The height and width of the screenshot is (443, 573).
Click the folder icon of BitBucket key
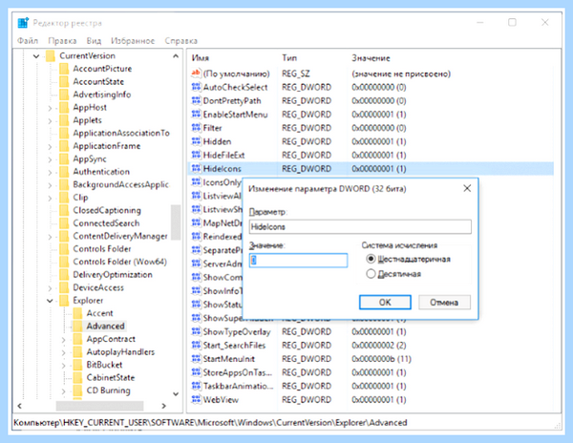click(77, 365)
